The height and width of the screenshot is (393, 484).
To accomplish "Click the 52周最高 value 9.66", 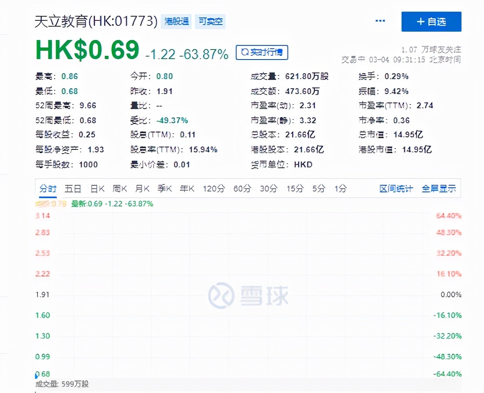I will 88,105.
